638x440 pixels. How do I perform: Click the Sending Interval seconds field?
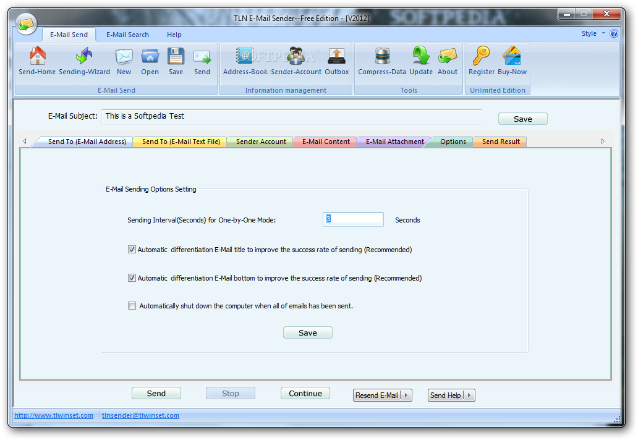(x=353, y=219)
